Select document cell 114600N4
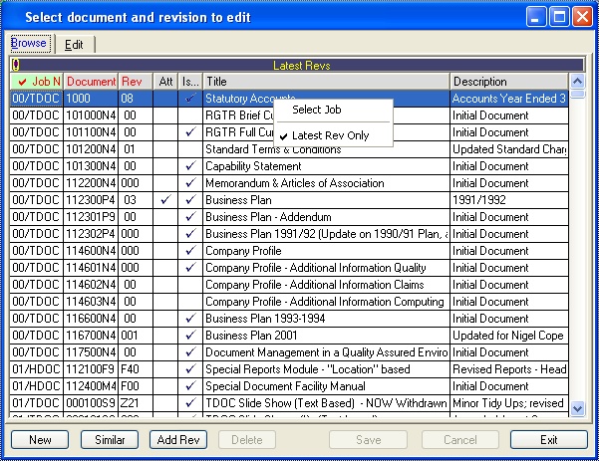 coord(91,250)
